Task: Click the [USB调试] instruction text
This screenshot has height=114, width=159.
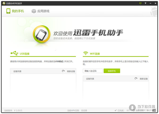Action: (59, 61)
